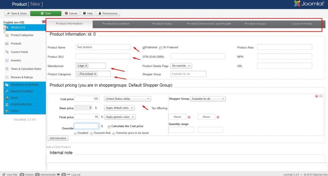Go to Taxes & Calculation Rules
The width and height of the screenshot is (328, 176).
point(26,69)
